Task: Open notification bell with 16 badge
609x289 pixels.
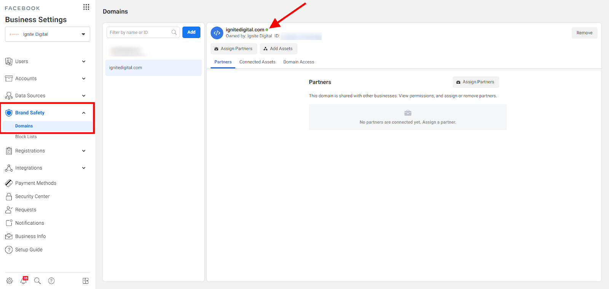Action: pyautogui.click(x=24, y=281)
